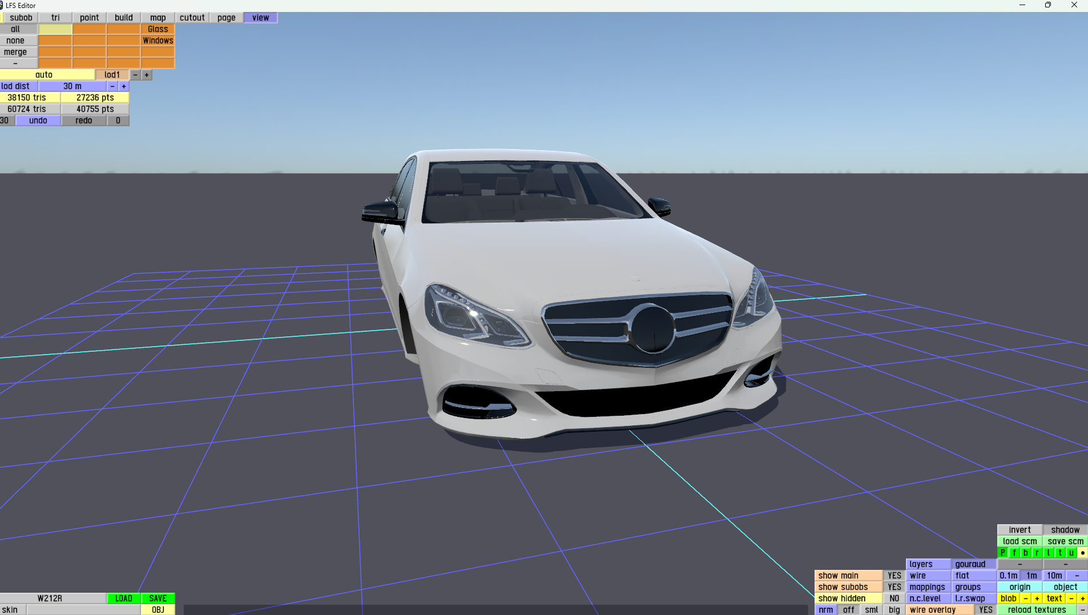Turn normals display off
Viewport: 1088px width, 615px height.
[849, 610]
